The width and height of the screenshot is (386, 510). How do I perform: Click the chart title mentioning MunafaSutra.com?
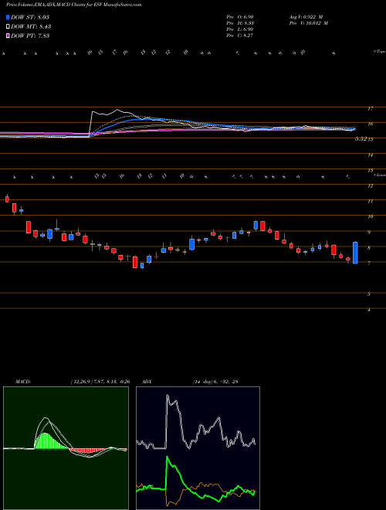pos(74,5)
